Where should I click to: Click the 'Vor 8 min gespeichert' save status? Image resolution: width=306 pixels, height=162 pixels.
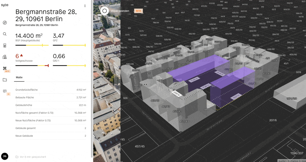(31, 157)
